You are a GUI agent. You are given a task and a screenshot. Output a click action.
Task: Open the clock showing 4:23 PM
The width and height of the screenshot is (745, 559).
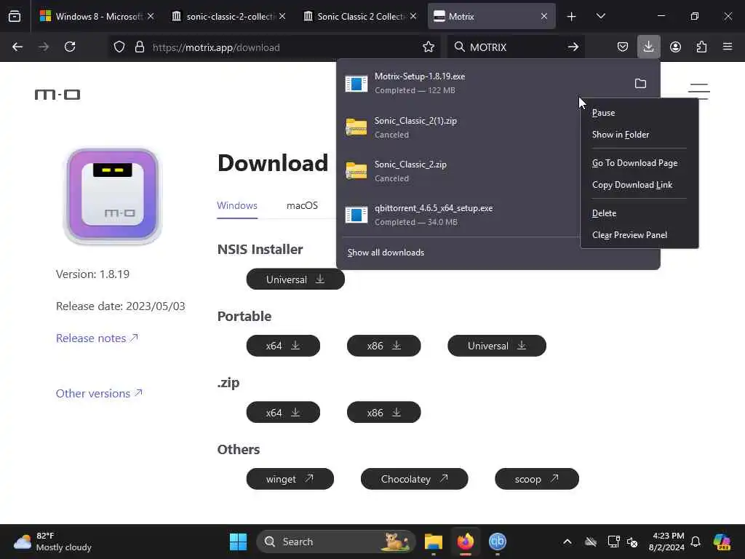pos(666,542)
